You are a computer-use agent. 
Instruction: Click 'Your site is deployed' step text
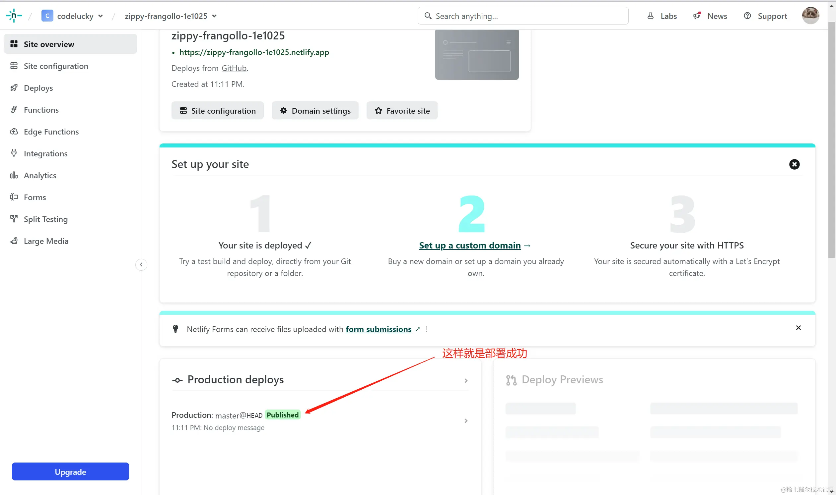(x=265, y=245)
